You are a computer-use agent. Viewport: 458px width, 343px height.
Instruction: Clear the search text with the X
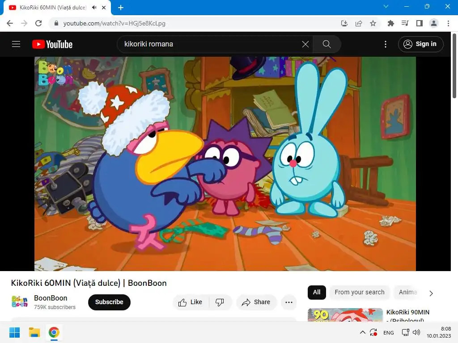(x=305, y=44)
